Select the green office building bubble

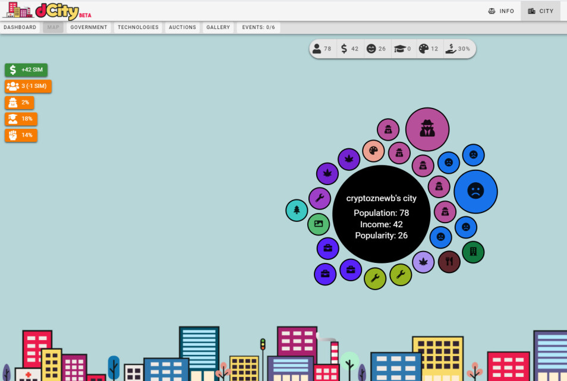[473, 252]
